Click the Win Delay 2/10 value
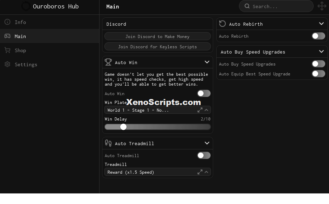 click(x=206, y=119)
